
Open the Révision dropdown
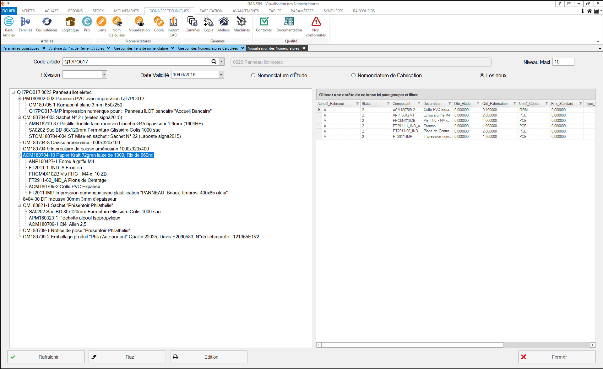[x=104, y=75]
